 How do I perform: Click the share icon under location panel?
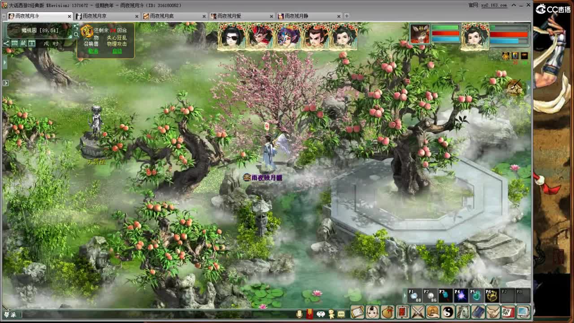coord(6,44)
